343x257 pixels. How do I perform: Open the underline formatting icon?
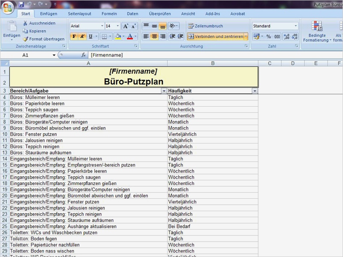[x=90, y=36]
